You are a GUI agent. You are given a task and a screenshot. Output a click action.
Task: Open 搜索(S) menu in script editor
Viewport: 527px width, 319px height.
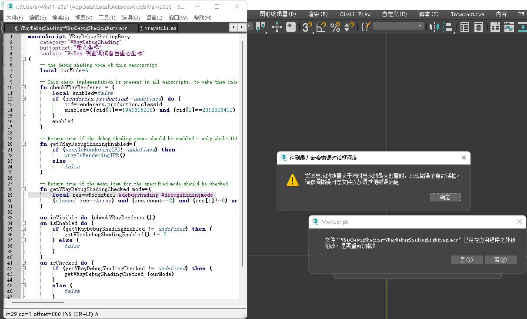pyautogui.click(x=60, y=18)
